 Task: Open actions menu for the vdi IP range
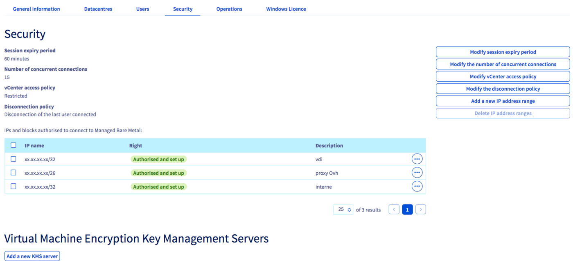click(x=417, y=159)
